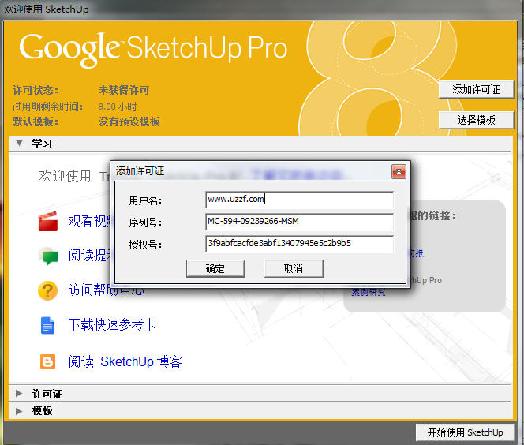This screenshot has width=524, height=445.
Task: Click the red clapperboard video icon
Action: click(x=48, y=222)
